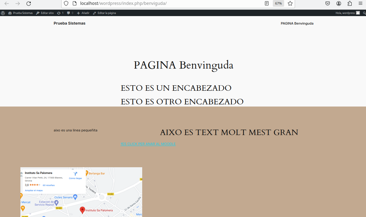Open the Firefox hamburger menu

[360, 4]
